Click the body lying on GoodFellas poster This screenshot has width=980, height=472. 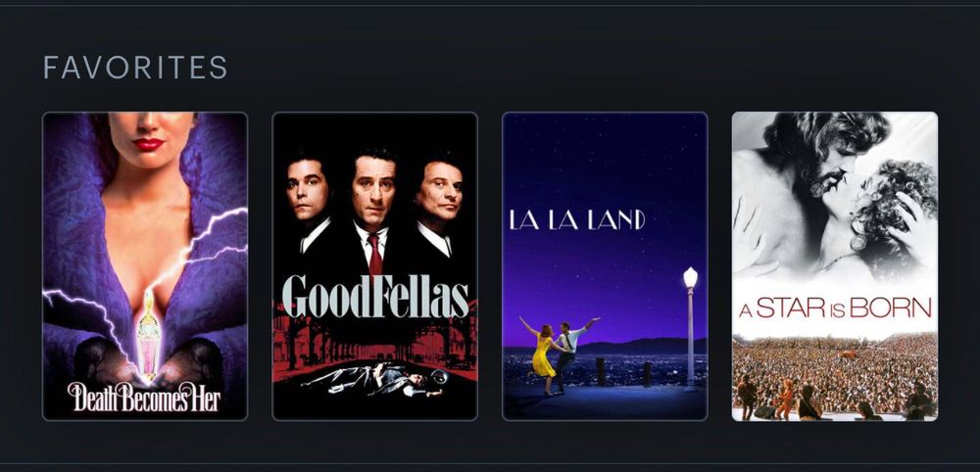point(375,379)
